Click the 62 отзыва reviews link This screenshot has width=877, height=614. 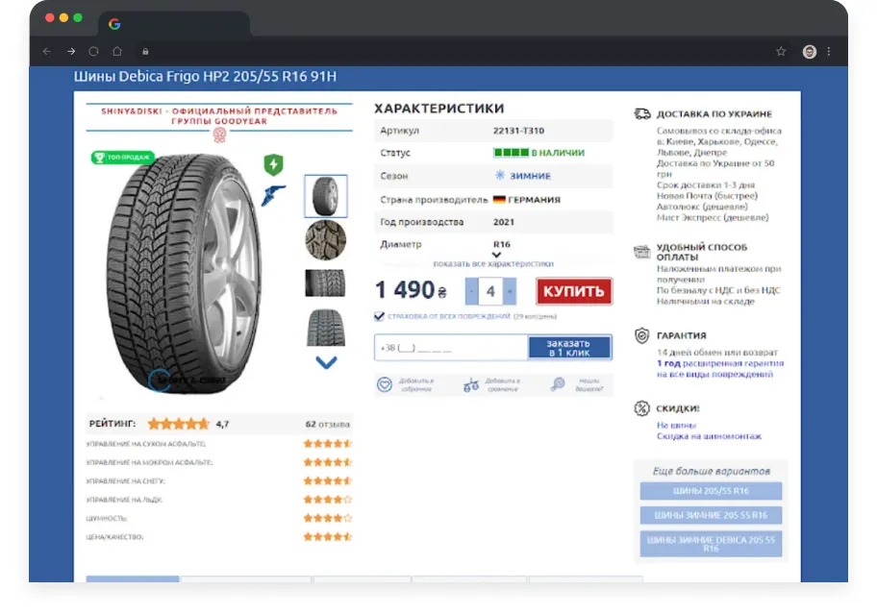(x=327, y=424)
